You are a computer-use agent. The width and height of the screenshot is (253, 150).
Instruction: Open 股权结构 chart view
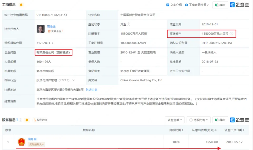point(40,120)
